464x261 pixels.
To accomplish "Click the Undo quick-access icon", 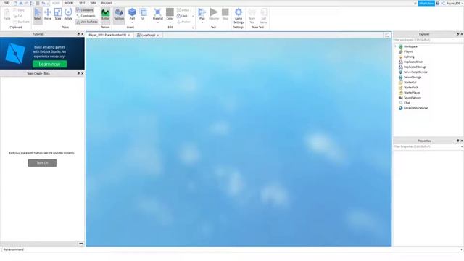I will [x=43, y=3].
